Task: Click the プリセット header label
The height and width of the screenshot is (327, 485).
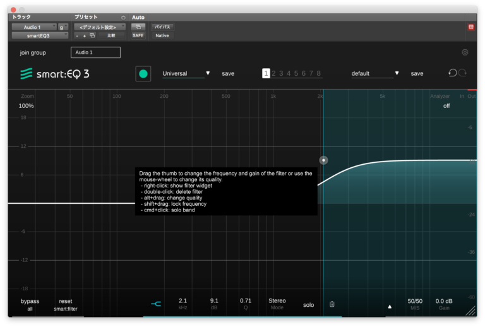Action: click(86, 17)
